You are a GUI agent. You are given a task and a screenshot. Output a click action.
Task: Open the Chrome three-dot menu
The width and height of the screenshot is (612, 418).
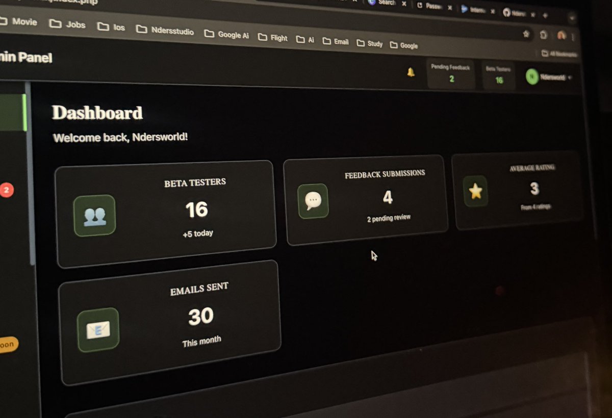(x=573, y=38)
